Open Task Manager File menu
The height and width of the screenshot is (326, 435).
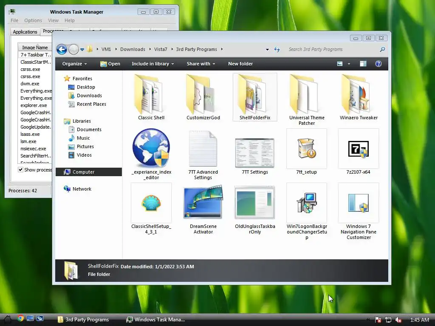click(14, 20)
